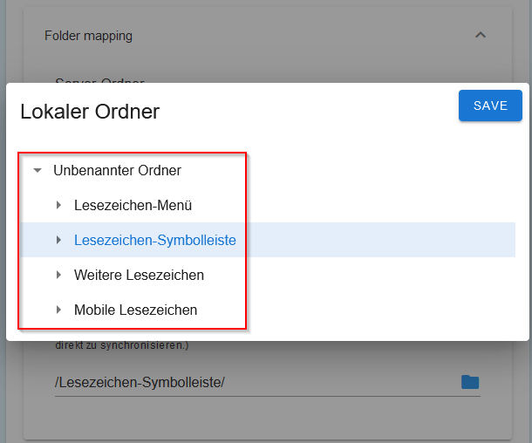
Task: Click the blue folder icon beside the path
Action: click(470, 382)
